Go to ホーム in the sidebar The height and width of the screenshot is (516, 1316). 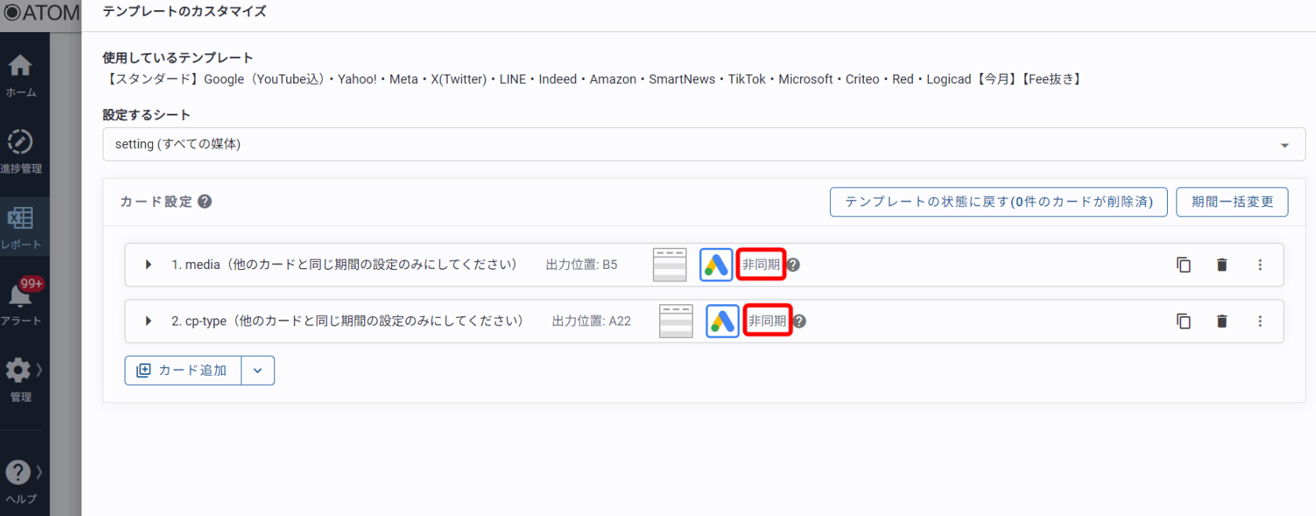pos(21,76)
